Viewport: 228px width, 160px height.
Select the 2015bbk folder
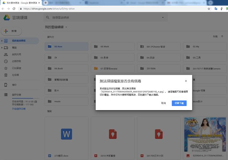pos(159,68)
